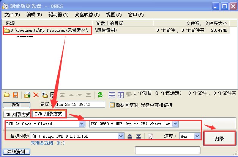Viewport: 238px width, 157px height.
Task: Click the load tray icon beside eject
Action: pos(139,136)
